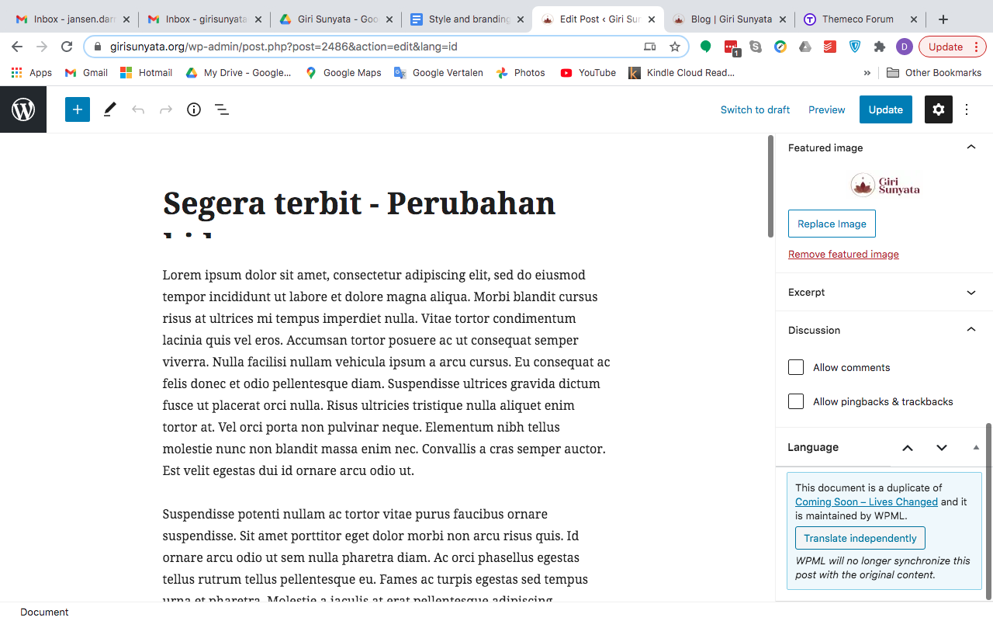
Task: Open the blue shield extension icon
Action: click(x=855, y=47)
